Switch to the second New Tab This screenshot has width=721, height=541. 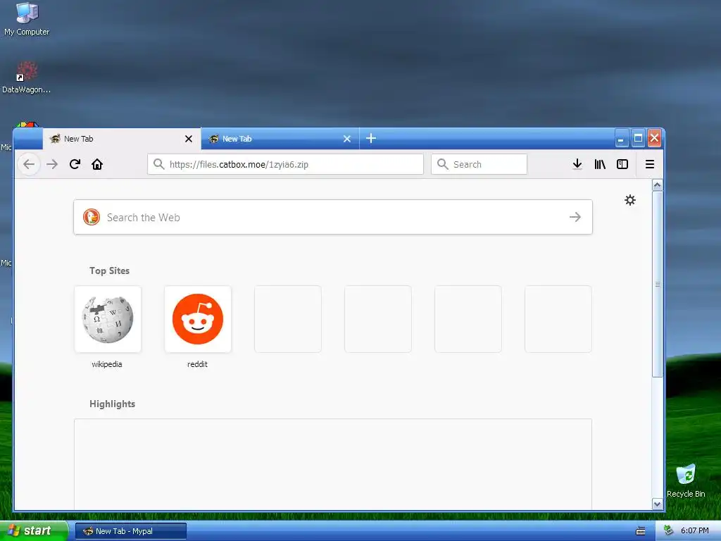tap(280, 139)
